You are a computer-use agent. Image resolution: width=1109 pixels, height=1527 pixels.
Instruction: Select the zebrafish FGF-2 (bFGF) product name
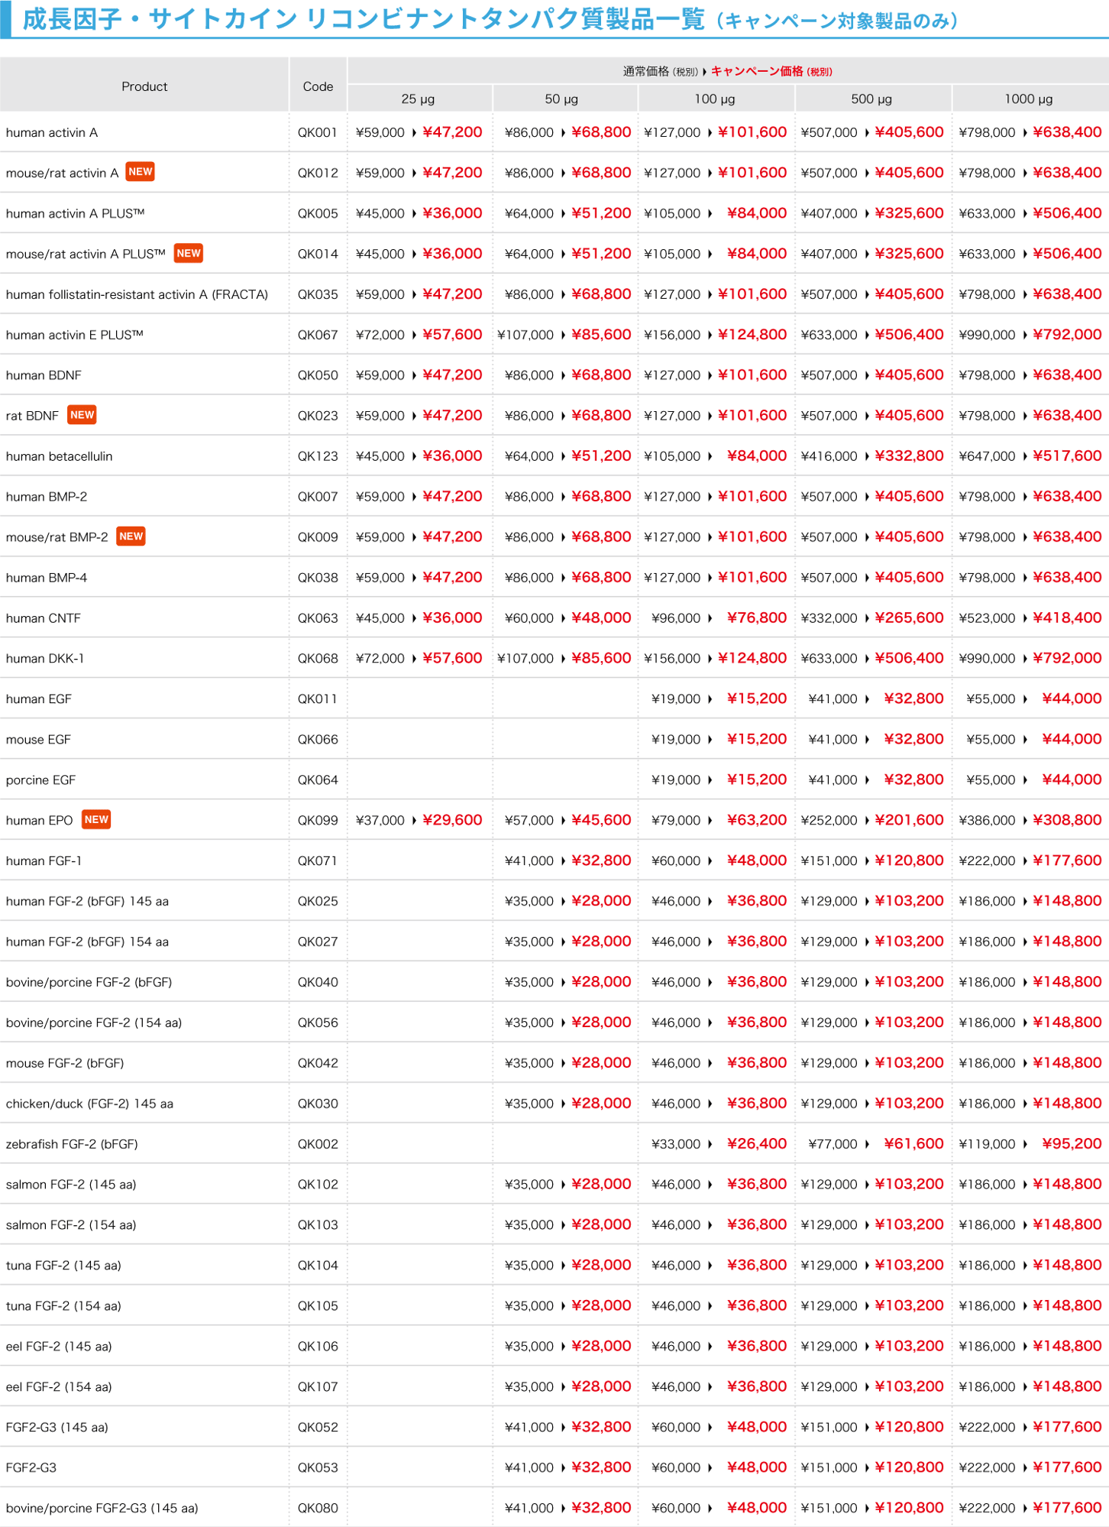point(72,1144)
